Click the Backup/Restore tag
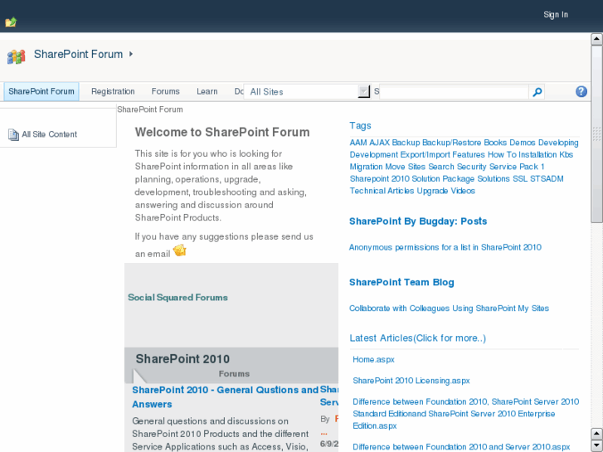 451,143
